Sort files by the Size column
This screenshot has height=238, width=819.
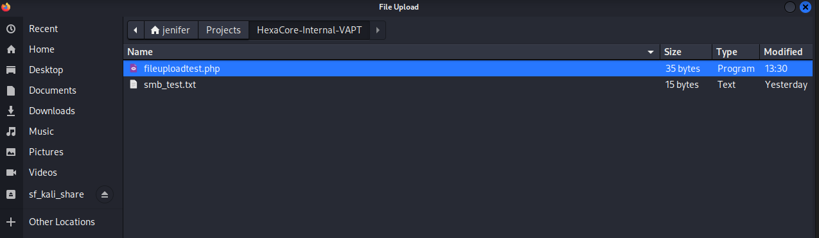[686, 52]
